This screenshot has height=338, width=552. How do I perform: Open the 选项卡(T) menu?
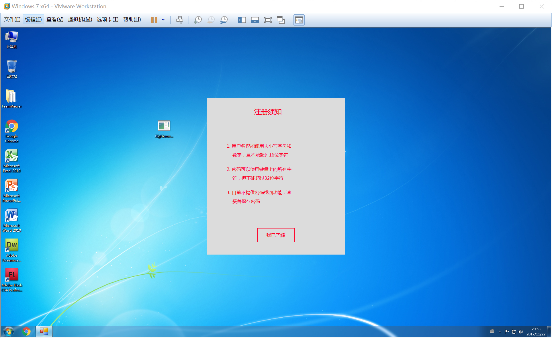(107, 19)
